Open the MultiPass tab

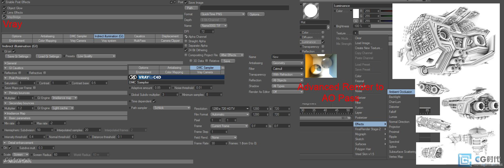(x=139, y=41)
